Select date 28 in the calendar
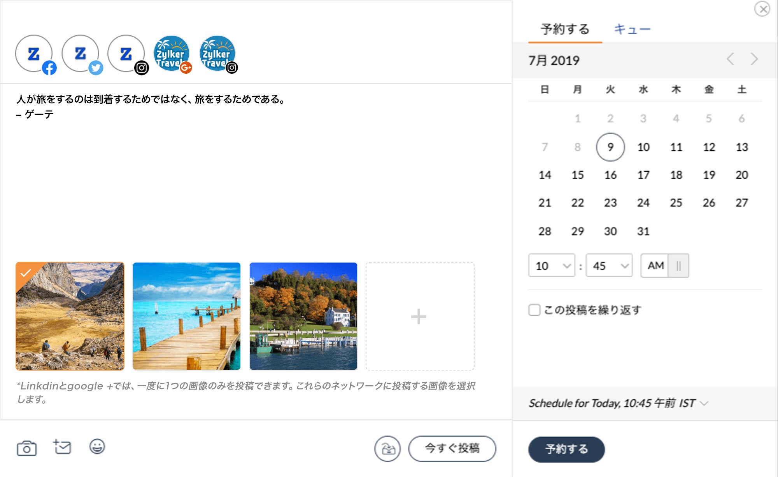778x477 pixels. point(545,232)
